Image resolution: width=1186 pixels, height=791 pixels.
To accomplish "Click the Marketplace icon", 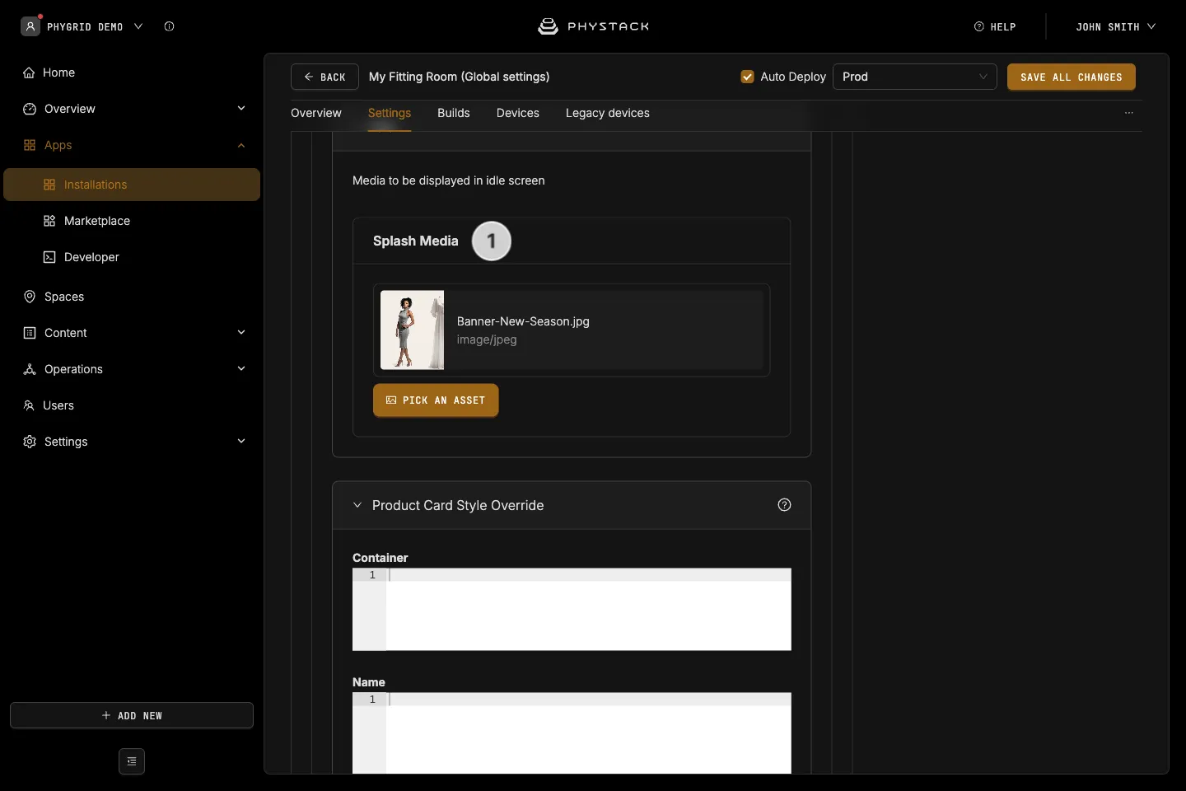I will tap(49, 221).
